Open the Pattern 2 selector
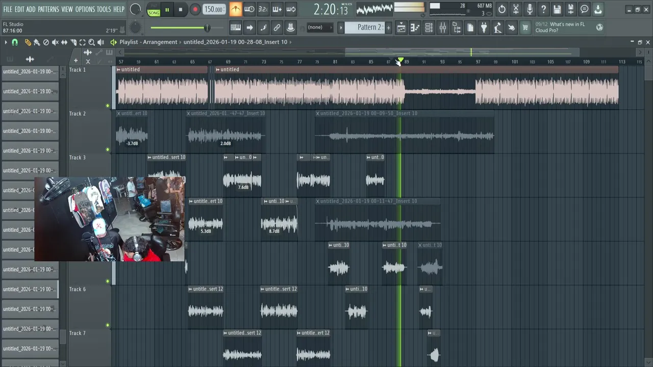 (x=364, y=28)
